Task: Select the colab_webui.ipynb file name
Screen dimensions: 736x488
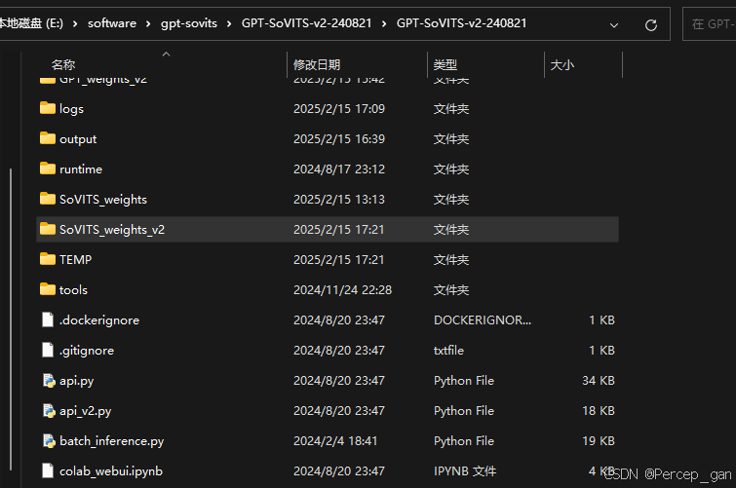Action: pos(111,471)
